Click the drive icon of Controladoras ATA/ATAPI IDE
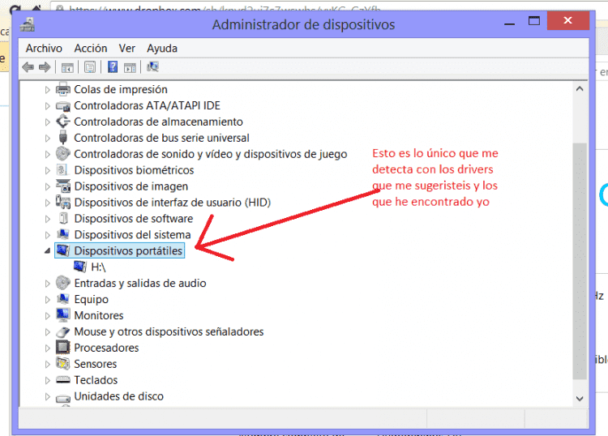This screenshot has height=436, width=608. [x=62, y=106]
